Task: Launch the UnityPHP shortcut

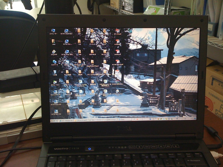Action: pos(54,53)
